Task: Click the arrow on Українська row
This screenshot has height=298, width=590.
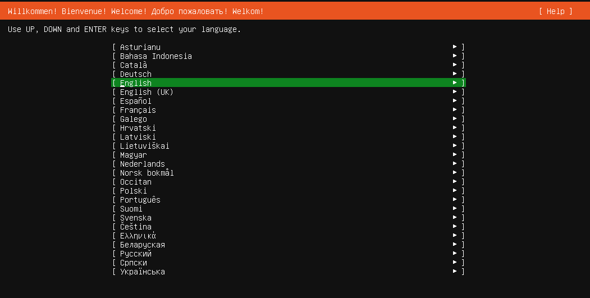Action: pyautogui.click(x=455, y=271)
